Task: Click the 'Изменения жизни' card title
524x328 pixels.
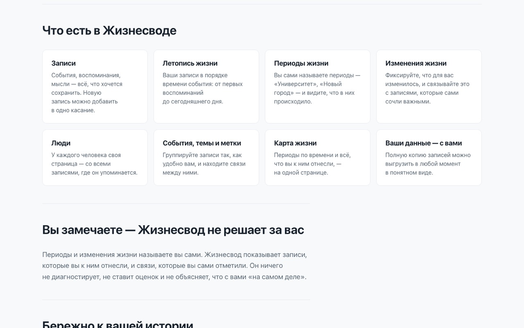Action: point(416,63)
